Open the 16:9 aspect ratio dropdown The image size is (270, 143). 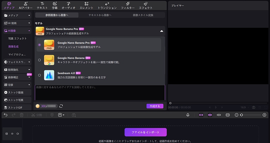pos(245,107)
